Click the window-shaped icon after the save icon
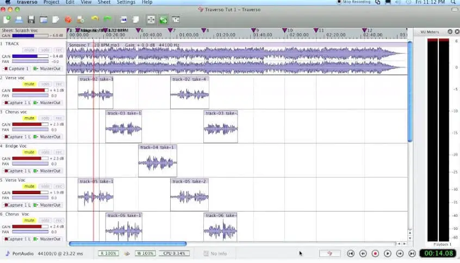This screenshot has width=460, height=263. (43, 20)
